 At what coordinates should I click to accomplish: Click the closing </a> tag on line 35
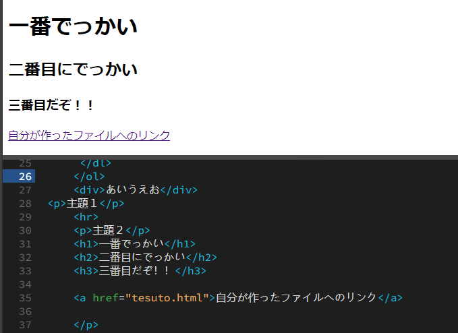pos(391,298)
